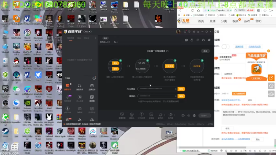Screen dimensions: 276x155
Task: Click the 退出 button to exit OBS mode
Action: point(205,51)
